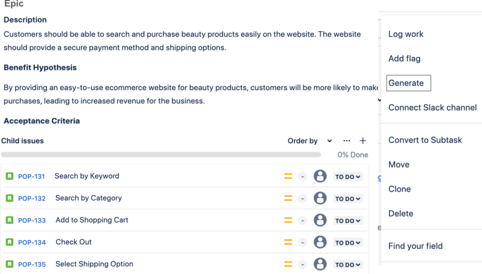482x274 pixels.
Task: Open the TO DO status dropdown for POP-131
Action: tap(347, 177)
